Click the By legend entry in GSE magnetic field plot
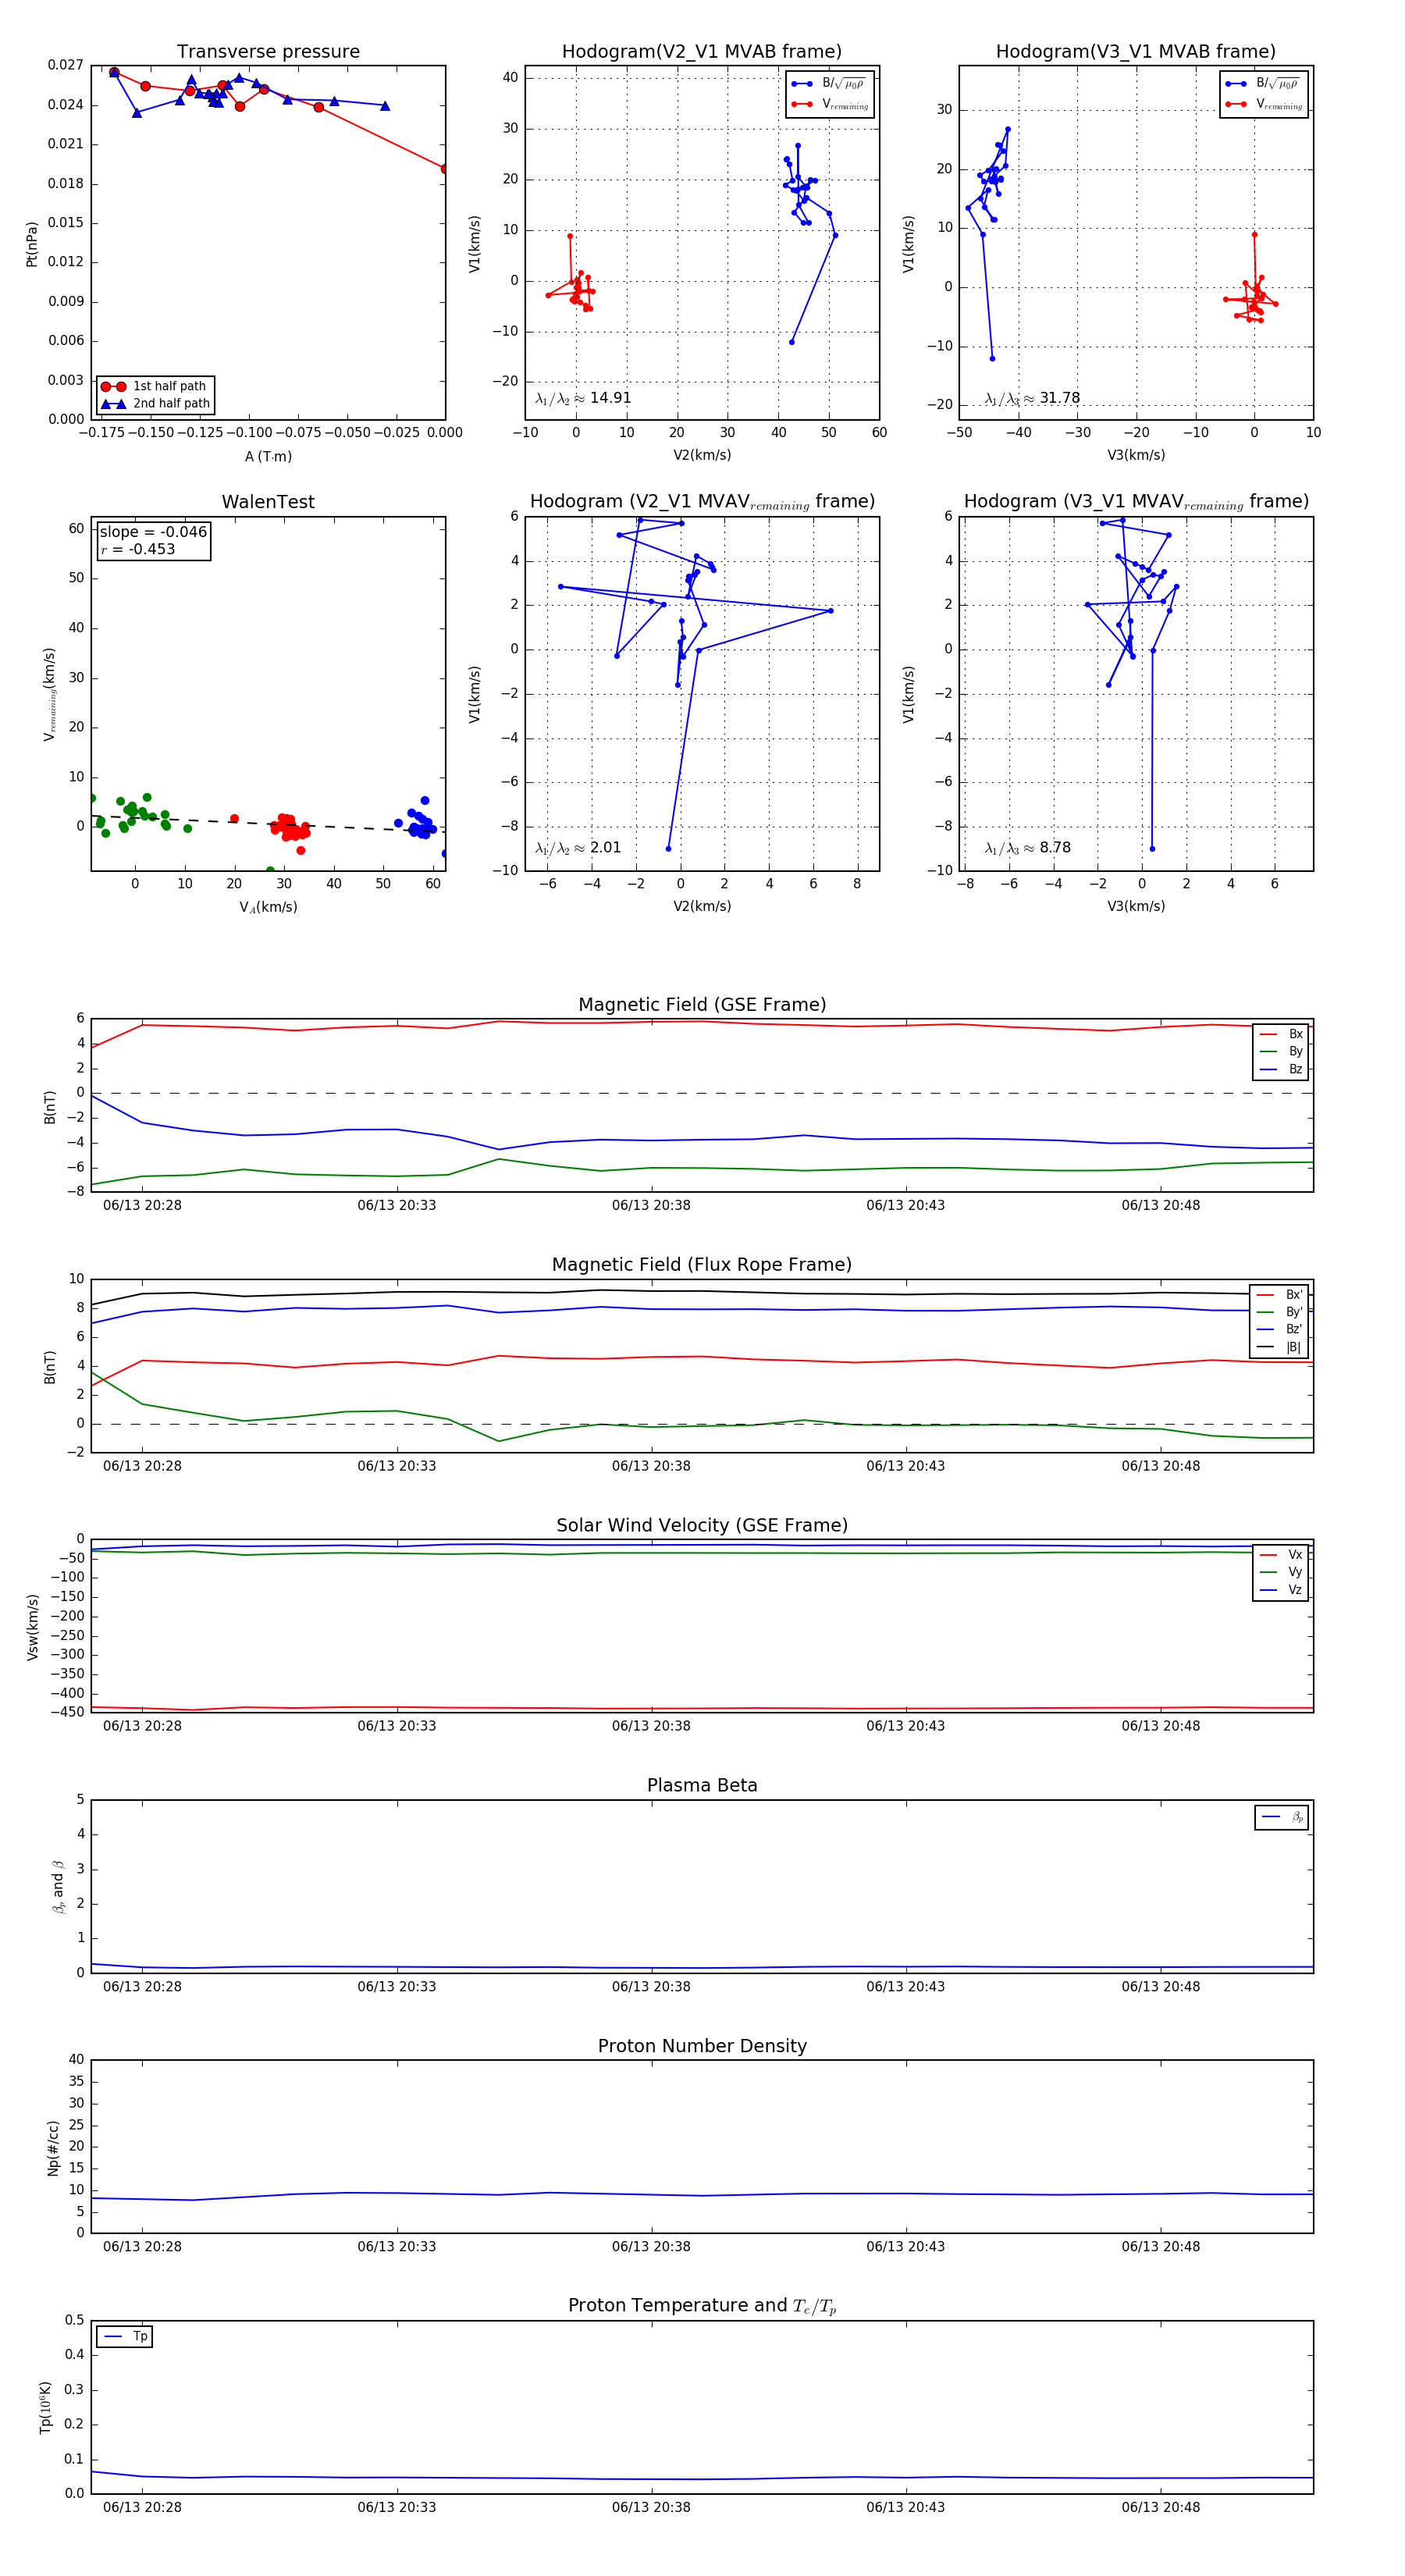1405x2576 pixels. [x=1281, y=1051]
